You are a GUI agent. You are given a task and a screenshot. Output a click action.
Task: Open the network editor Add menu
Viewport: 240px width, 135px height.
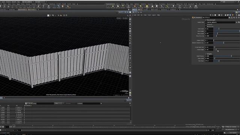coord(135,15)
